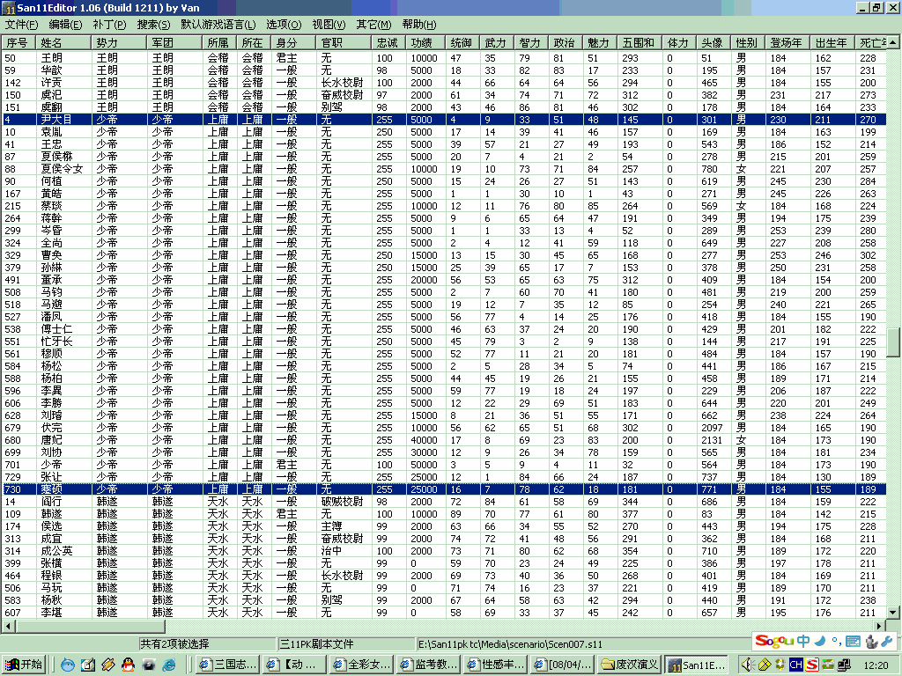Sort table by 武力 column header
The width and height of the screenshot is (902, 676).
(x=495, y=42)
